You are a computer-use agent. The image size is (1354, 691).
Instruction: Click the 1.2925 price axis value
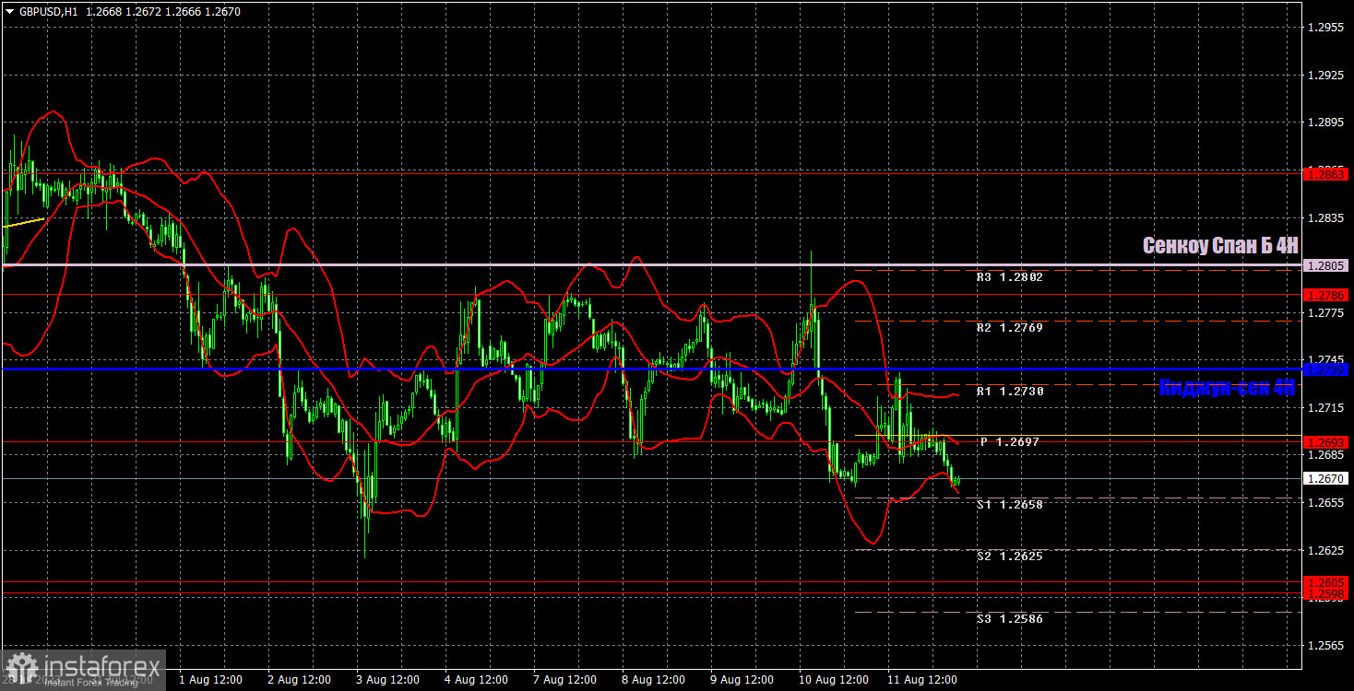(1327, 76)
